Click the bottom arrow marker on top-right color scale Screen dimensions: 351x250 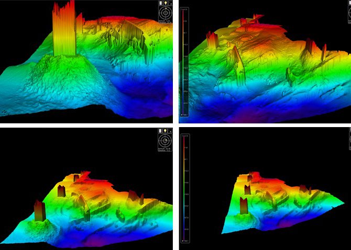pos(183,113)
